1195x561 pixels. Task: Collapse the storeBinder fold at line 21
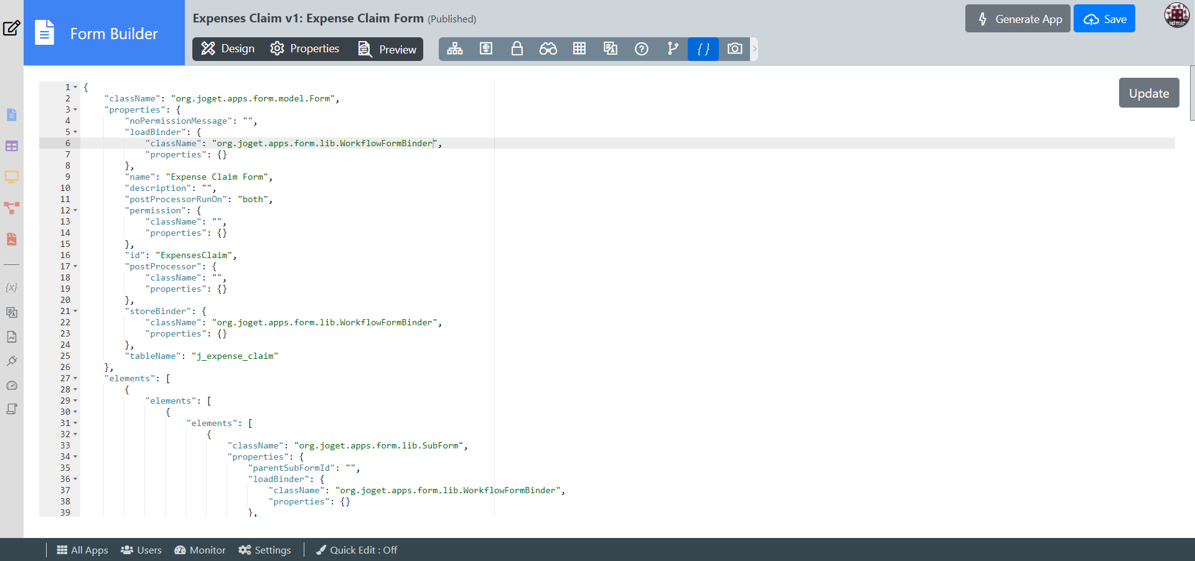(x=75, y=311)
